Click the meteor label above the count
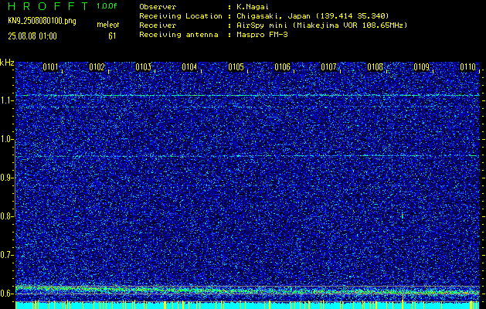Viewport: 486px width, 309px height. point(108,25)
